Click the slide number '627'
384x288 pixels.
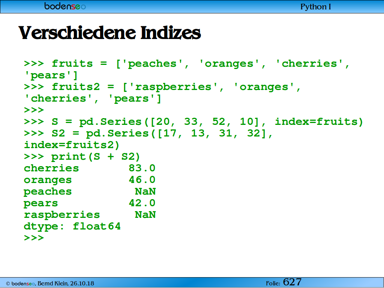coord(292,282)
